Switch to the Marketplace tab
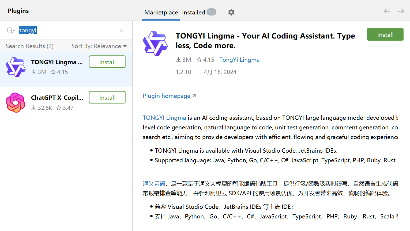Image resolution: width=410 pixels, height=231 pixels. point(161,13)
